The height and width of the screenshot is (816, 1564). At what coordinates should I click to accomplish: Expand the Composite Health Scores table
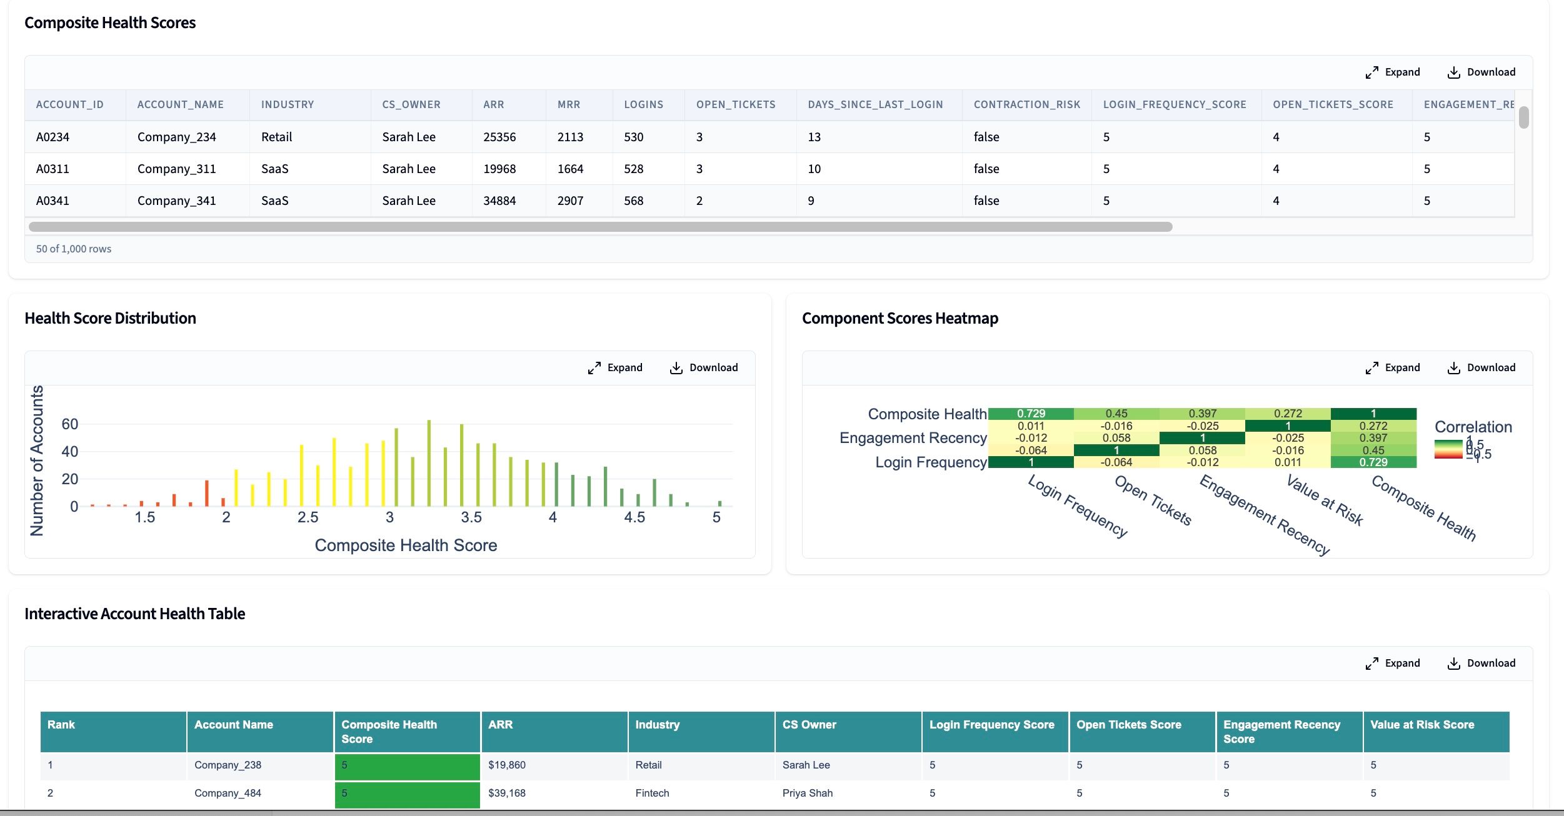(x=1392, y=72)
